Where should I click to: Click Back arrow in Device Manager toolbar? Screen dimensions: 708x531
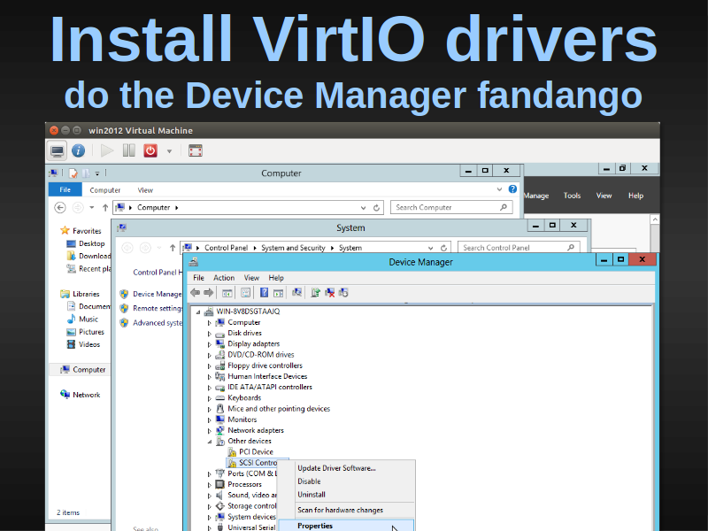click(195, 293)
